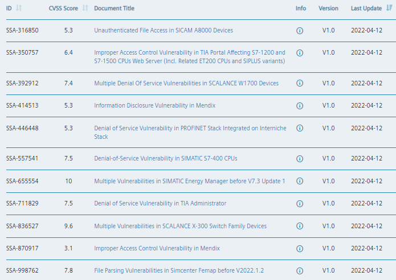View info icon for SSA-446448
The height and width of the screenshot is (280, 396).
(x=300, y=128)
